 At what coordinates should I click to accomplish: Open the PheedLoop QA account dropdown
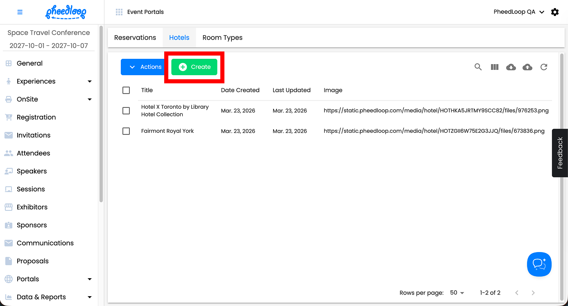click(519, 12)
